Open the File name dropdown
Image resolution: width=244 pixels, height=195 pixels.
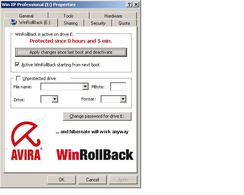pyautogui.click(x=85, y=87)
